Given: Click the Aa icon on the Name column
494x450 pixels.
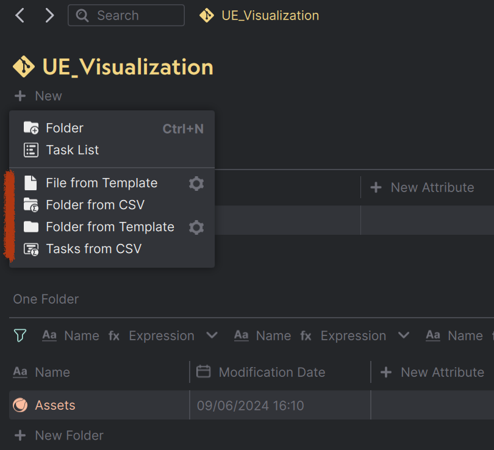Looking at the screenshot, I should tap(21, 372).
